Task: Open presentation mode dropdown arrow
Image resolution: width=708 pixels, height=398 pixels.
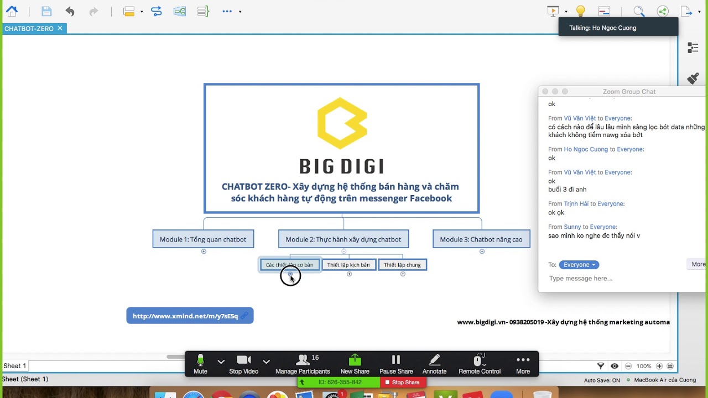Action: pos(566,12)
